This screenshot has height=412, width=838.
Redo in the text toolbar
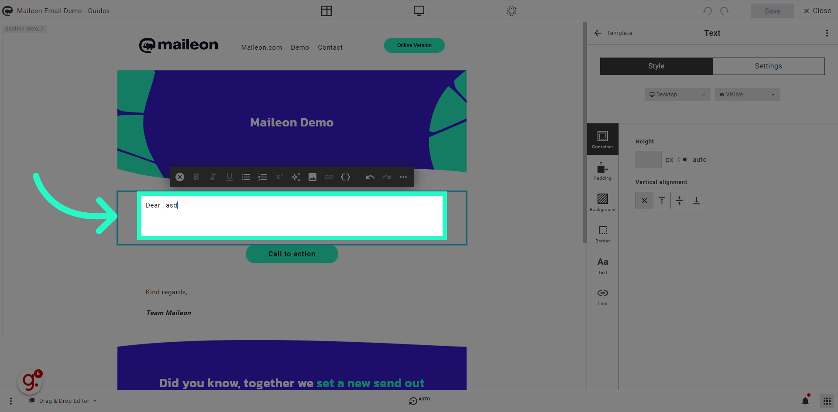pos(387,177)
